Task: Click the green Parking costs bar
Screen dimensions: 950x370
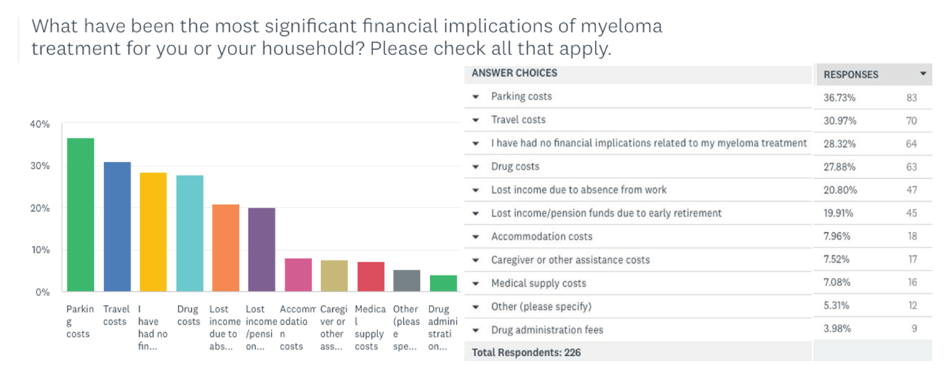Action: [x=80, y=215]
